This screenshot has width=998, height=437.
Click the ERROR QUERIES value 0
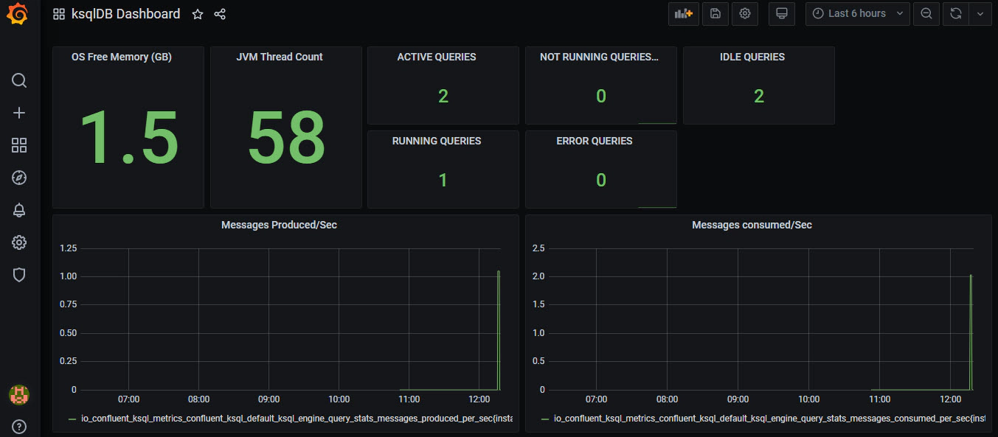click(x=601, y=180)
